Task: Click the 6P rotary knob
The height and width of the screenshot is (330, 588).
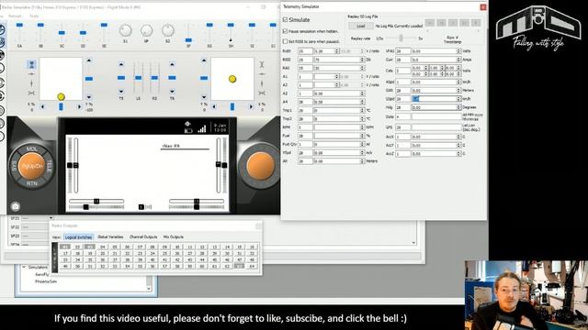Action: pyautogui.click(x=147, y=30)
